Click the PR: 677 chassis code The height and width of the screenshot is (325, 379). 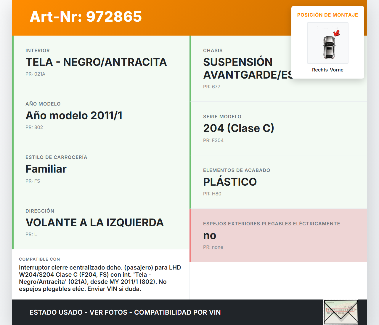pos(211,87)
